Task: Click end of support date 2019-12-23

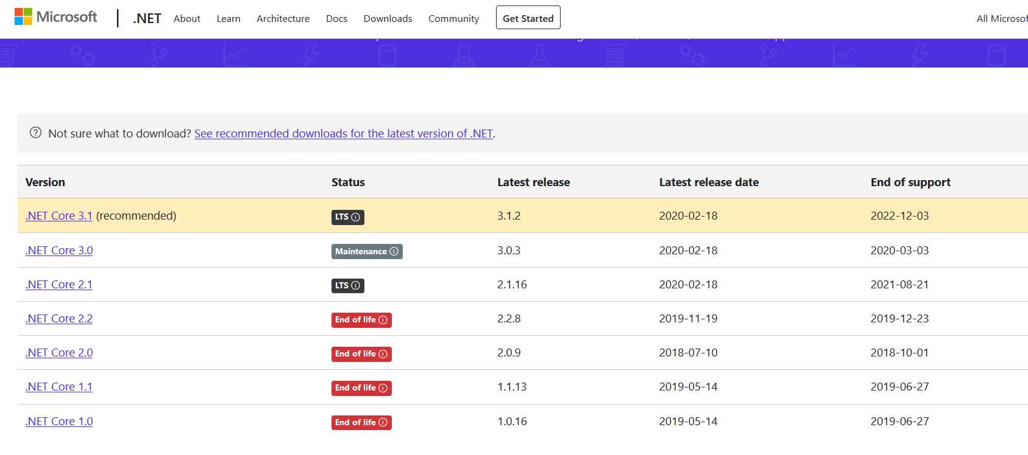Action: (x=899, y=318)
